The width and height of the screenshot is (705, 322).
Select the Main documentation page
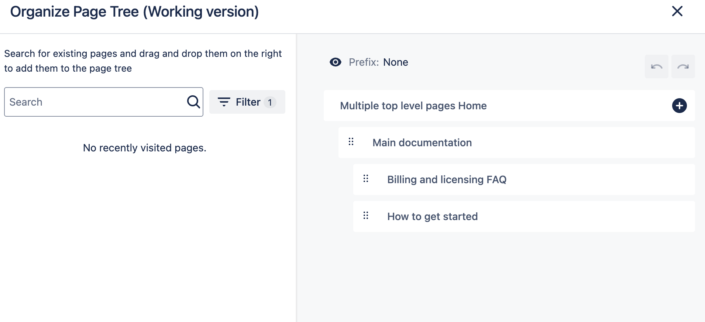pyautogui.click(x=422, y=143)
